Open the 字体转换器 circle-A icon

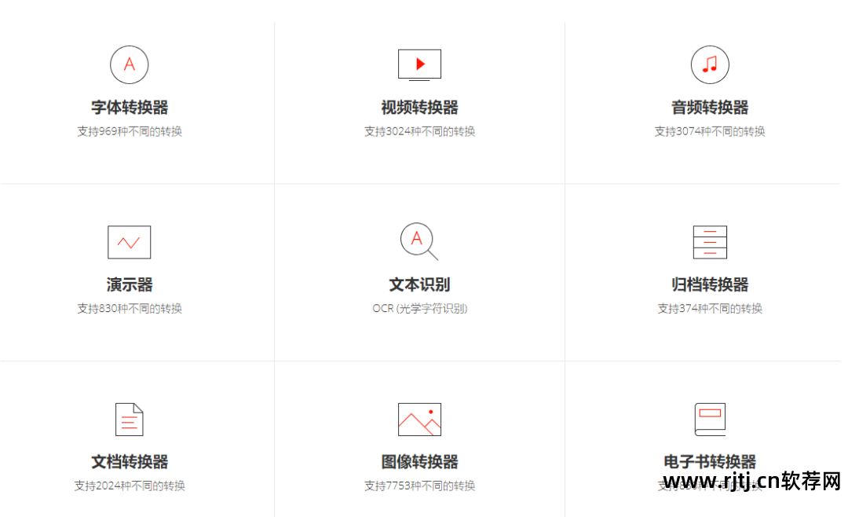tap(129, 64)
